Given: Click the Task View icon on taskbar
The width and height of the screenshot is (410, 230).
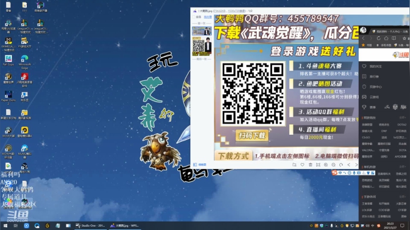Looking at the screenshot, I should (16, 225).
